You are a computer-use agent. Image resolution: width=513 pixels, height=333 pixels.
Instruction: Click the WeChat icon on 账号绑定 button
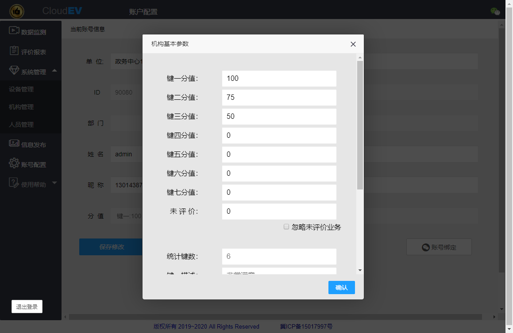coord(426,247)
